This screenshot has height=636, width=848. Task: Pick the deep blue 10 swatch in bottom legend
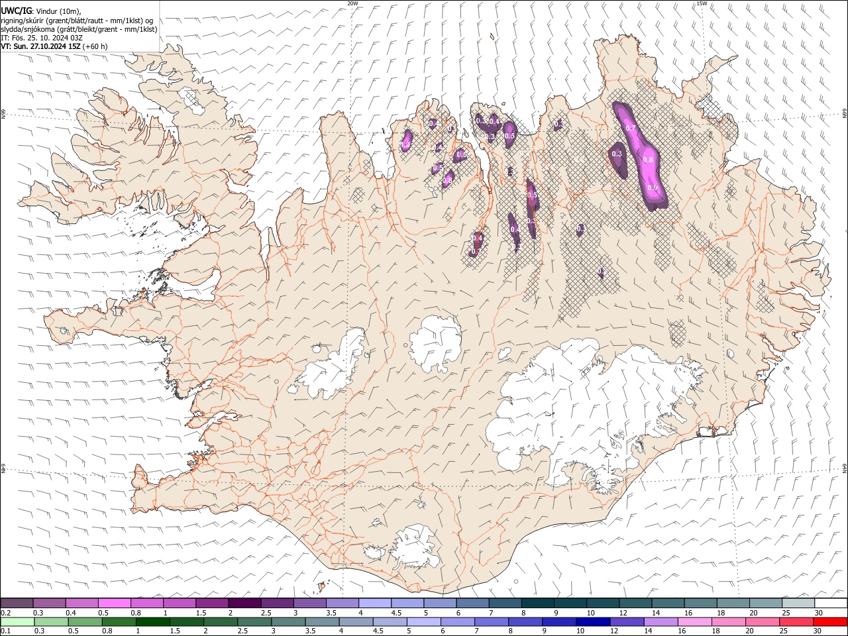click(592, 621)
